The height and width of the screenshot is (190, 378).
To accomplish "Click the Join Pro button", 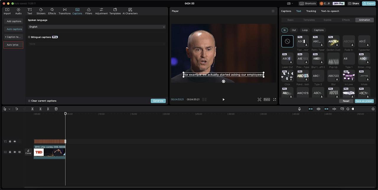I will point(338,4).
